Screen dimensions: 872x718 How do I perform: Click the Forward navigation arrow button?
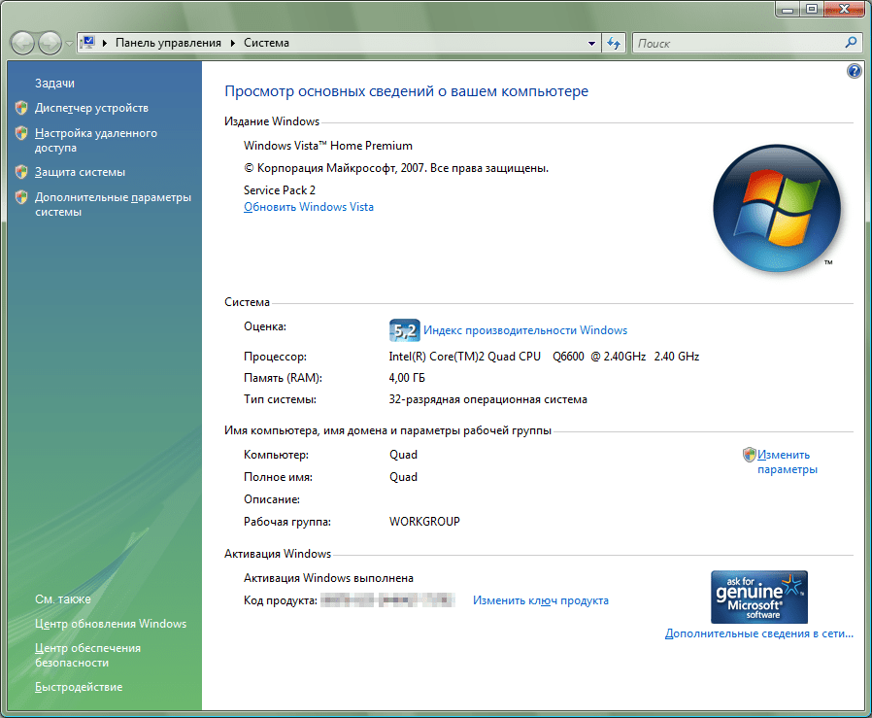[x=50, y=43]
